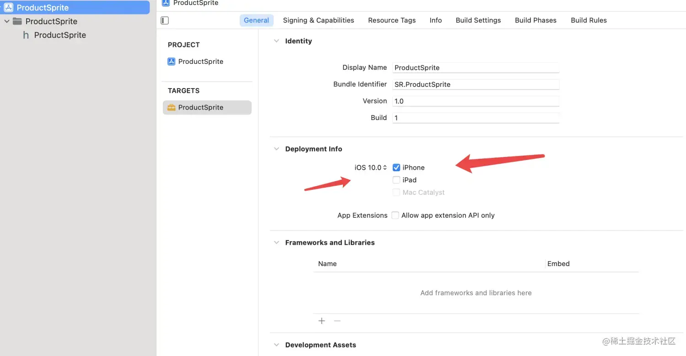Collapse the Identity section
Screen dimensions: 686x356
(276, 41)
